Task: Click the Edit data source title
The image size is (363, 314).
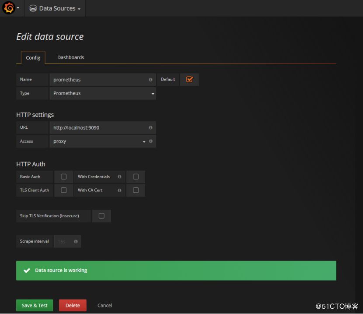Action: tap(50, 37)
